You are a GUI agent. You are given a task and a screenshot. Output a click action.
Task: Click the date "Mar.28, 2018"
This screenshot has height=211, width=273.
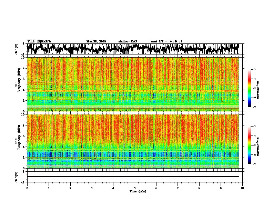pyautogui.click(x=96, y=41)
